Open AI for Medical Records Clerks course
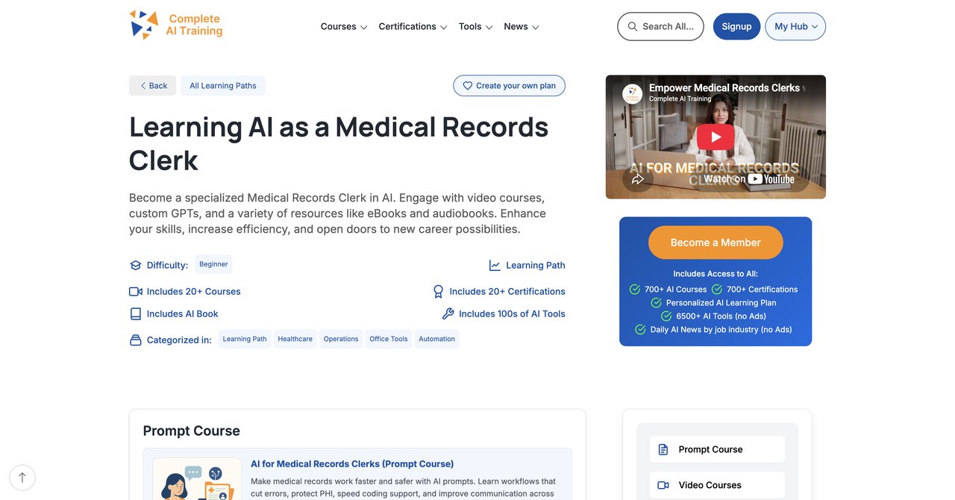The height and width of the screenshot is (500, 955). click(352, 464)
